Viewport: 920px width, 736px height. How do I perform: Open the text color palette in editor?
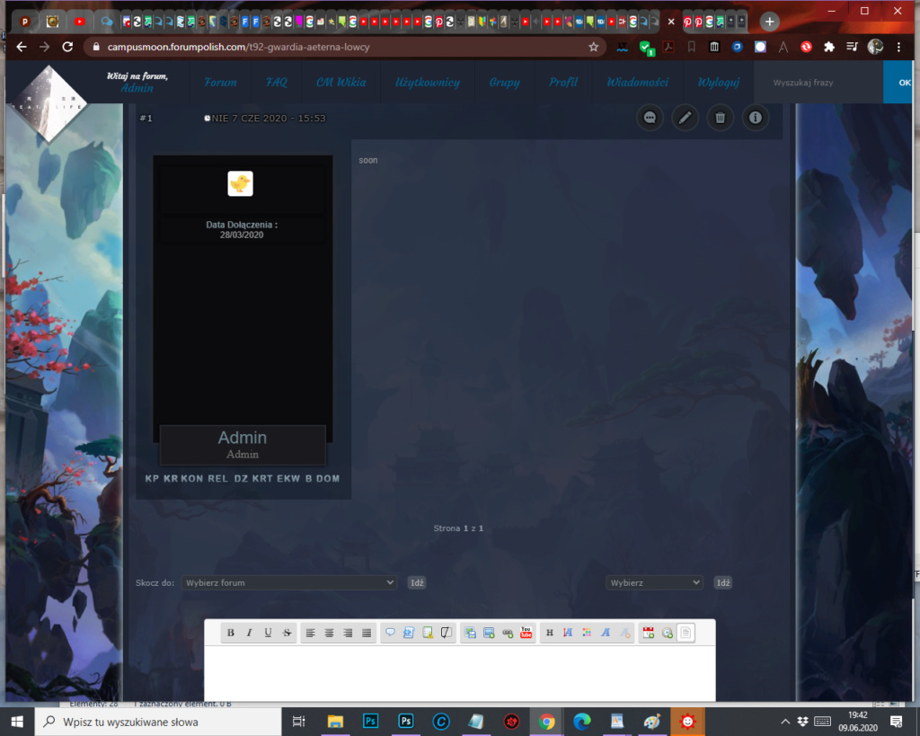587,633
